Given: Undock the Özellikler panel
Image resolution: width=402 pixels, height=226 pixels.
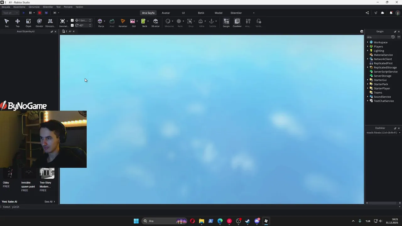Looking at the screenshot, I should pos(395,128).
